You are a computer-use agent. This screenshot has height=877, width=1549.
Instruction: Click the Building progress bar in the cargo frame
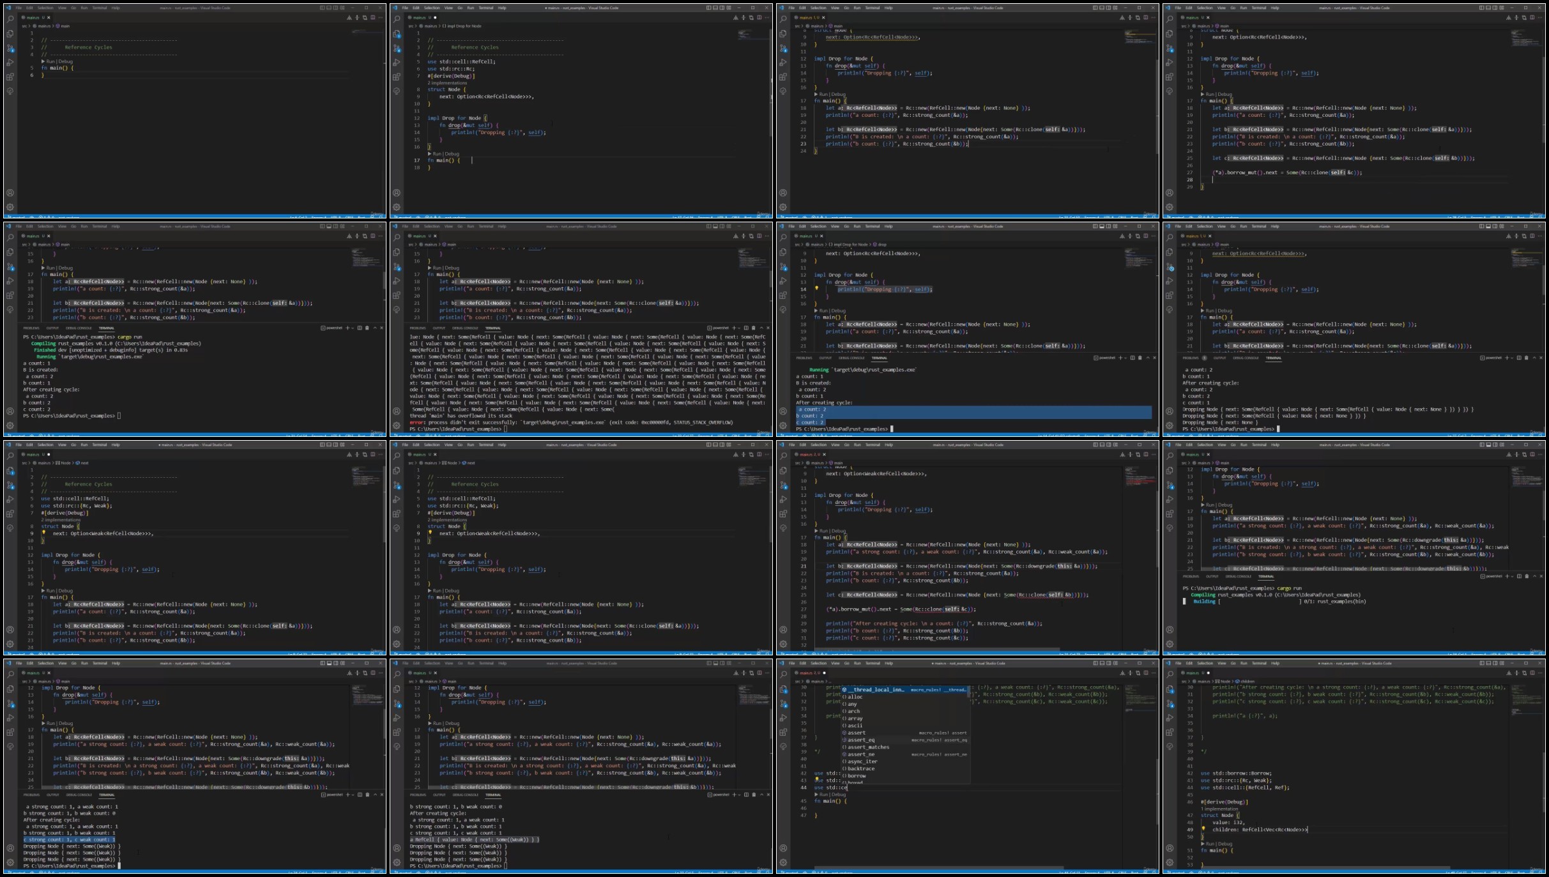(x=1260, y=601)
